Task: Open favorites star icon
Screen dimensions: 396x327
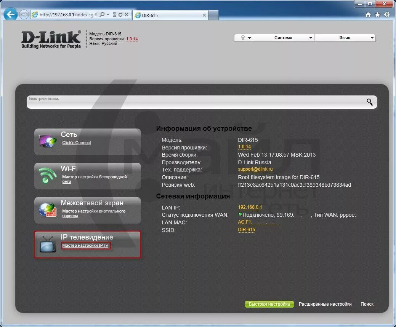Action: [378, 14]
